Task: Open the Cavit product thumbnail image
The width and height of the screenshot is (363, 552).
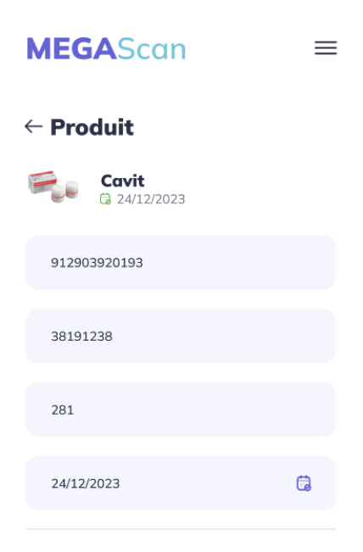Action: coord(53,186)
